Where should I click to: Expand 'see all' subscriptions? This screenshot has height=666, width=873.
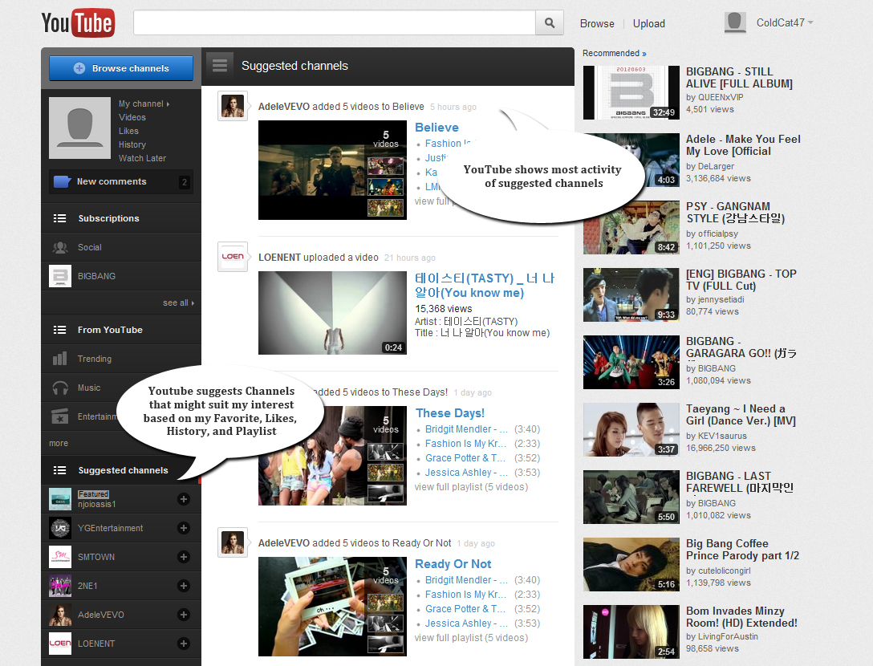(x=178, y=303)
